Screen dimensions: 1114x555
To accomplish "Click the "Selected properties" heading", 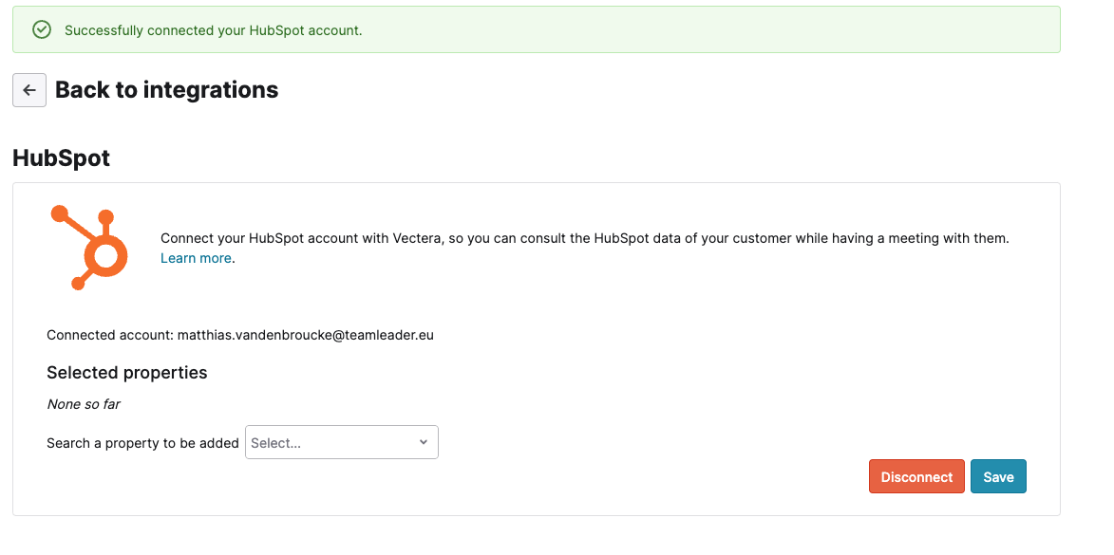I will click(127, 373).
